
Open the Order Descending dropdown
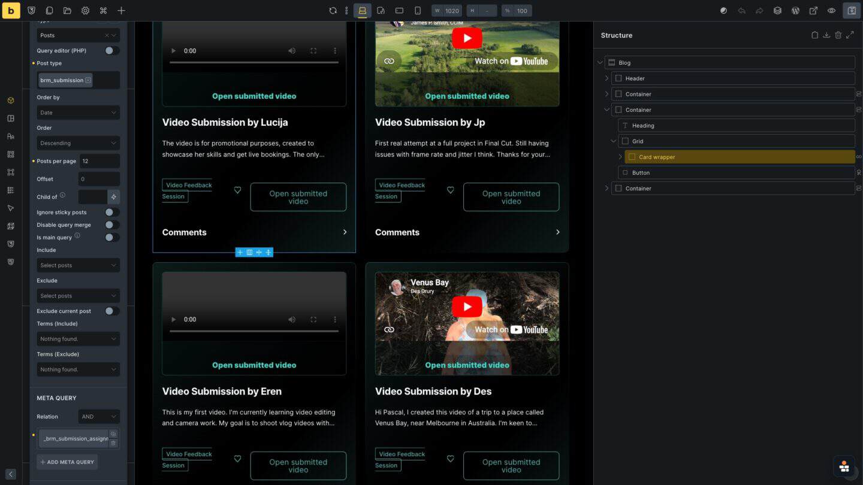tap(79, 143)
